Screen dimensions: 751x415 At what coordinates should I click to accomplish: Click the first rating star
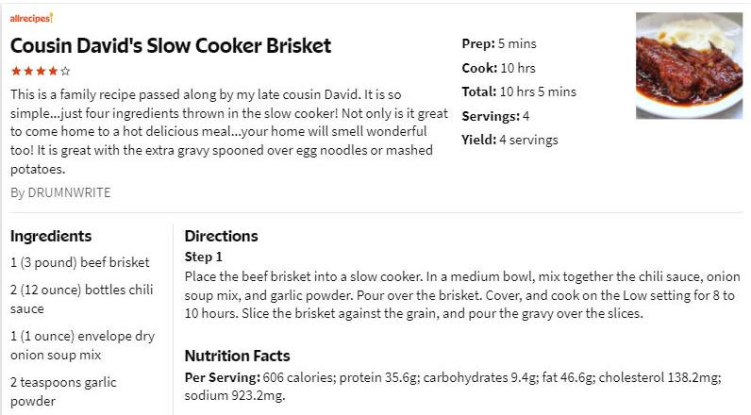pos(16,72)
